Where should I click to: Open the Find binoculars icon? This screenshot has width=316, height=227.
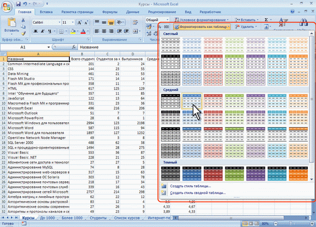303,22
